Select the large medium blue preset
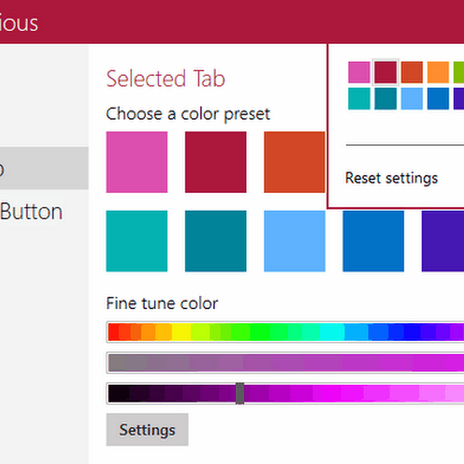The height and width of the screenshot is (464, 464). pos(374,241)
